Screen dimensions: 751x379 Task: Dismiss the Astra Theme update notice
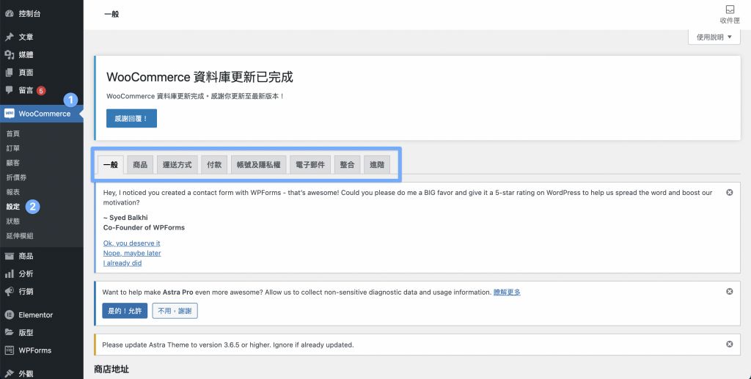click(x=730, y=344)
